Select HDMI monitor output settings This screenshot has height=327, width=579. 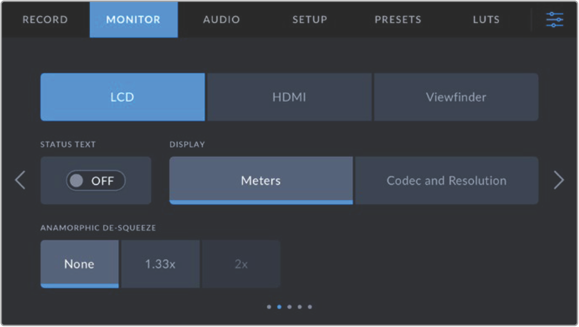[289, 97]
